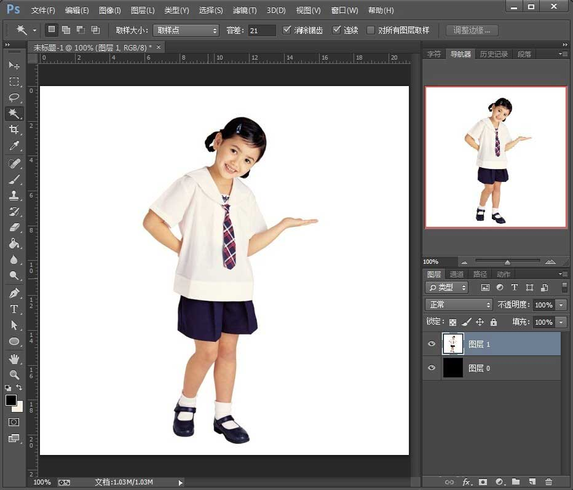Uncheck the 消除锯齿 anti-alias checkbox
573x490 pixels.
click(x=287, y=30)
